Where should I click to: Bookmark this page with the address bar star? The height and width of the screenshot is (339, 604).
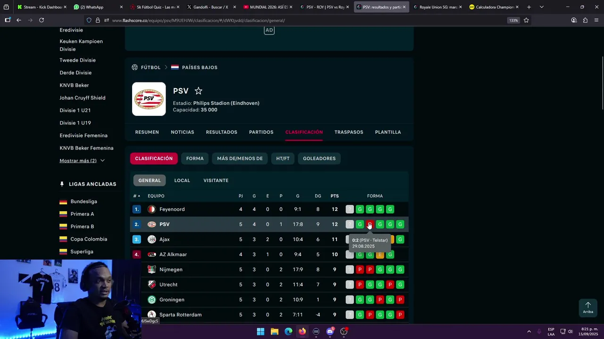[x=526, y=20]
